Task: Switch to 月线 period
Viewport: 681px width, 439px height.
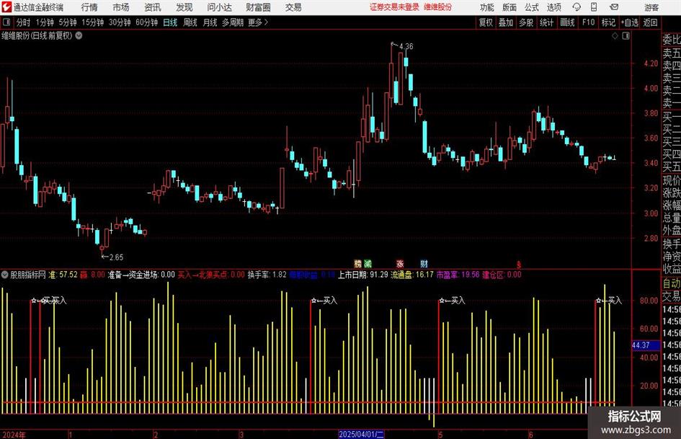Action: coord(210,22)
